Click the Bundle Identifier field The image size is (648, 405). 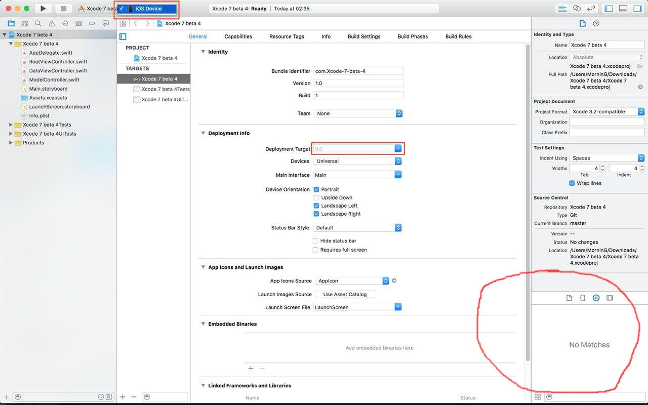coord(358,71)
